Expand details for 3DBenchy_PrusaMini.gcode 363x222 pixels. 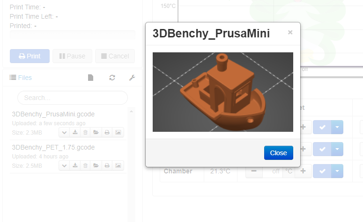tap(64, 132)
